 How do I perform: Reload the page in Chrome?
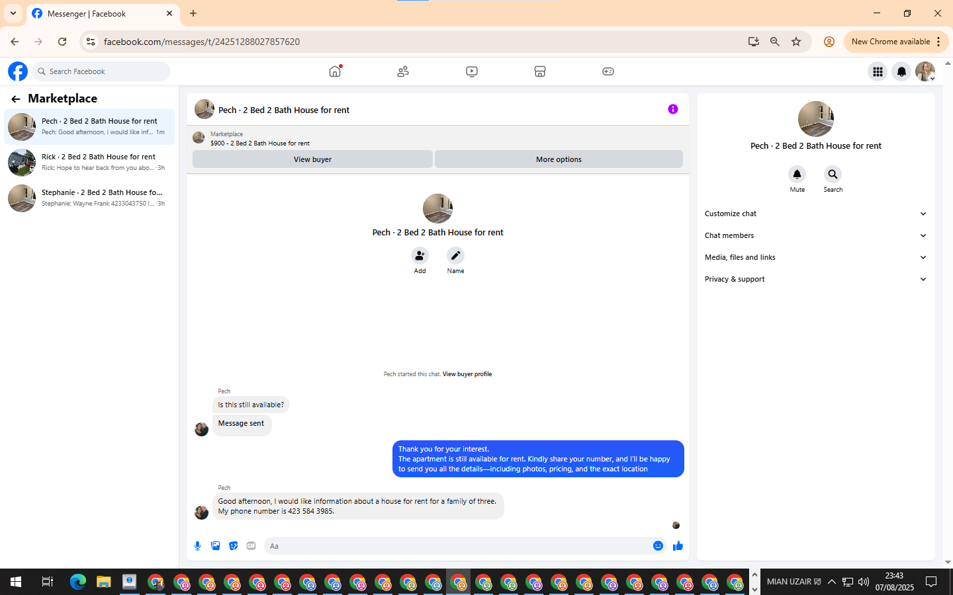[62, 42]
